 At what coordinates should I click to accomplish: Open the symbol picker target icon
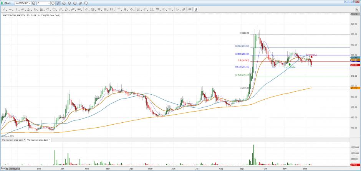pos(33,3)
